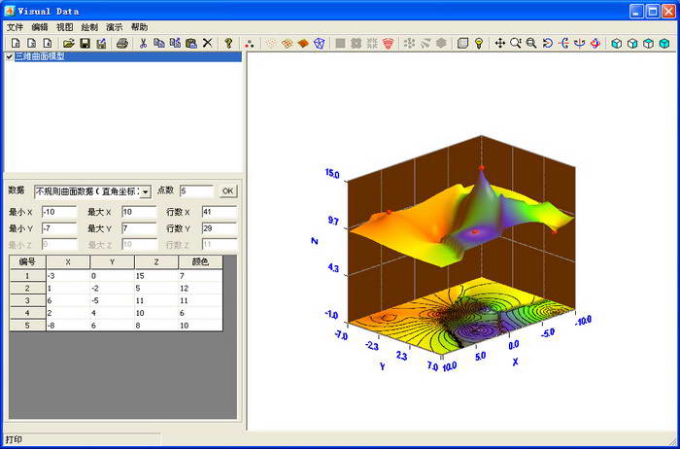Click the 颜色 column header

pyautogui.click(x=199, y=261)
